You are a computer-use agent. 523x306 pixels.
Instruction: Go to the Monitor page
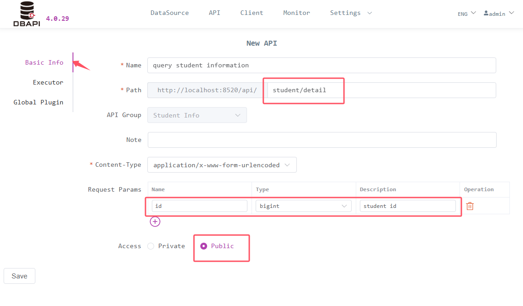tap(296, 13)
